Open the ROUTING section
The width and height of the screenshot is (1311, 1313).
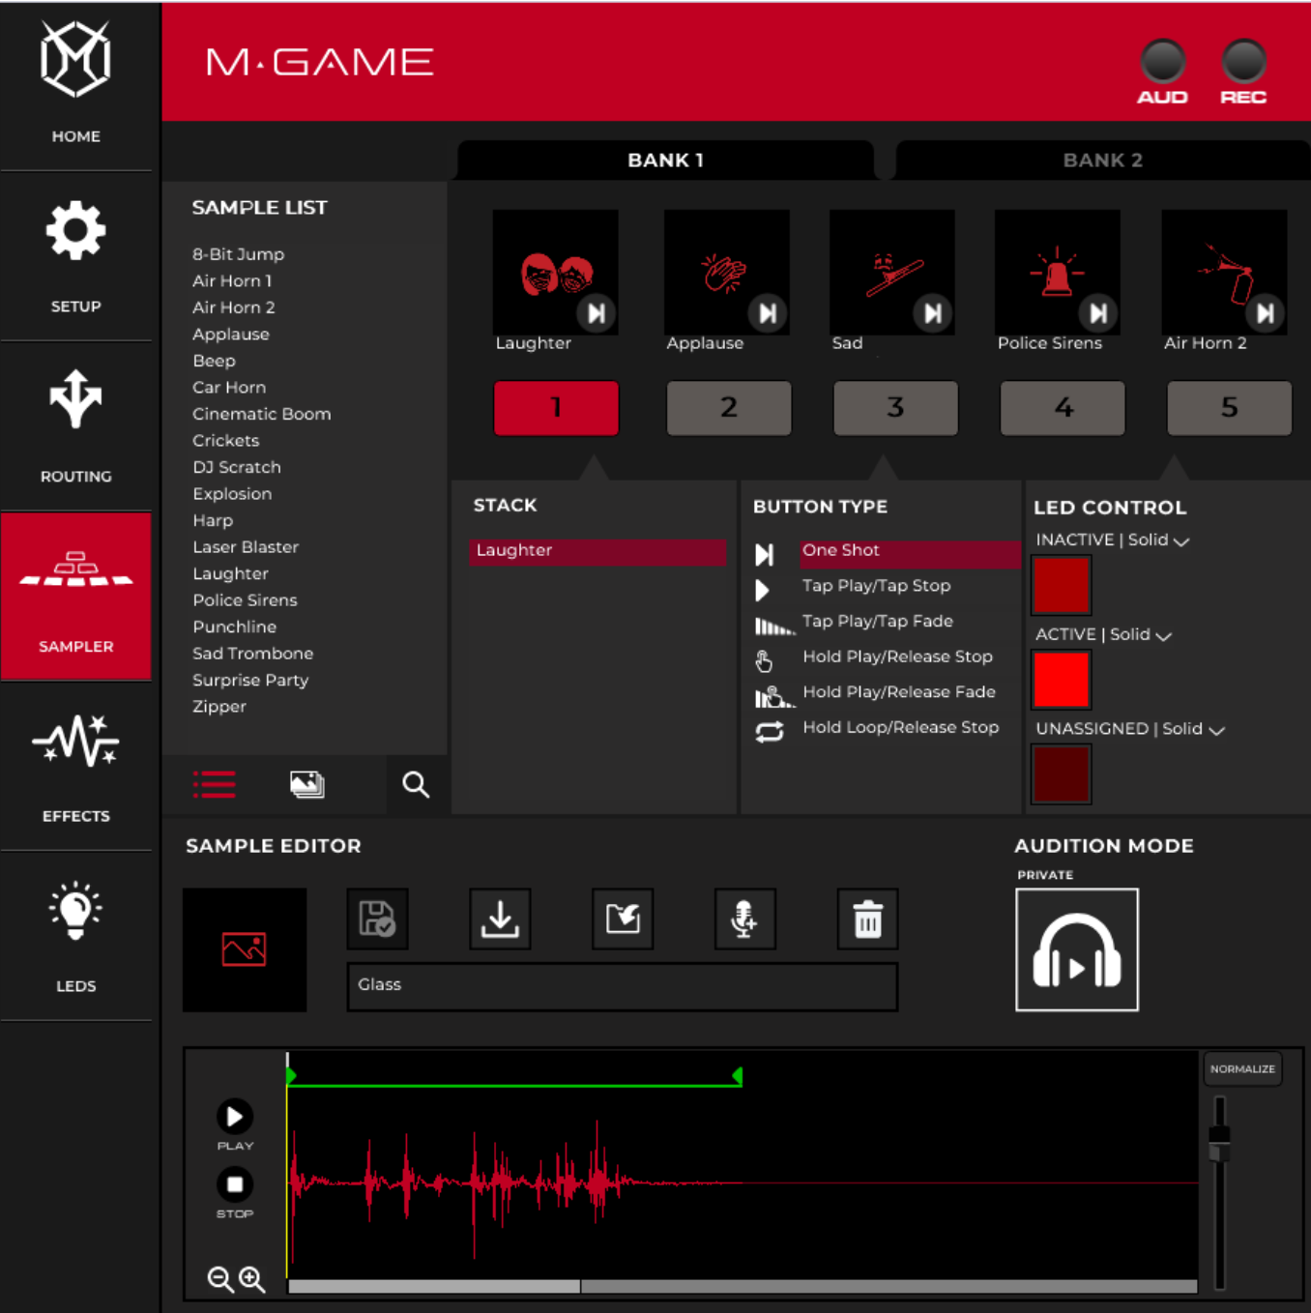click(75, 426)
